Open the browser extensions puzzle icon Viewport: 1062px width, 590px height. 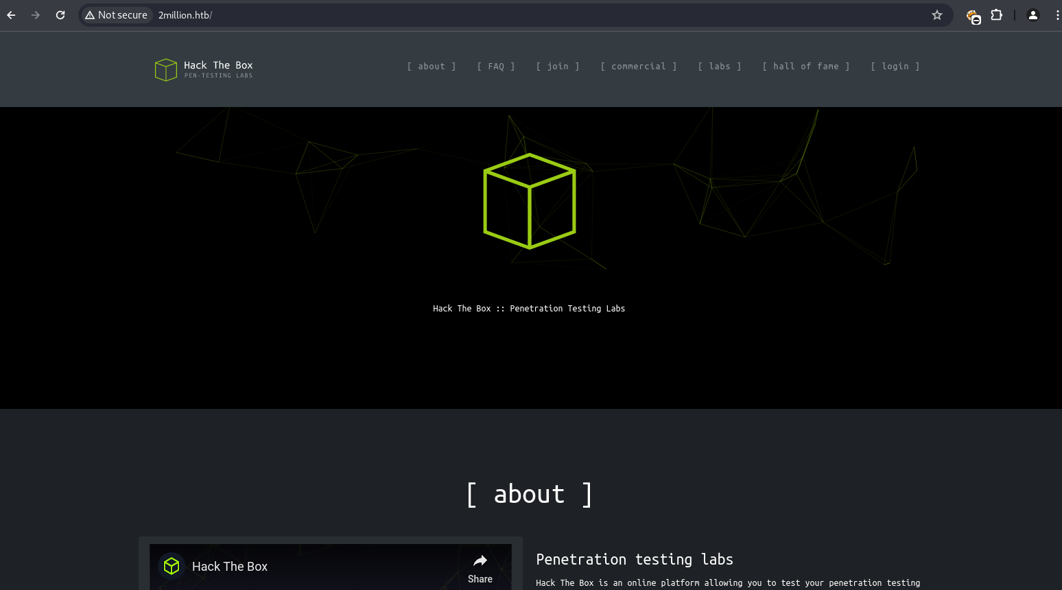click(996, 15)
